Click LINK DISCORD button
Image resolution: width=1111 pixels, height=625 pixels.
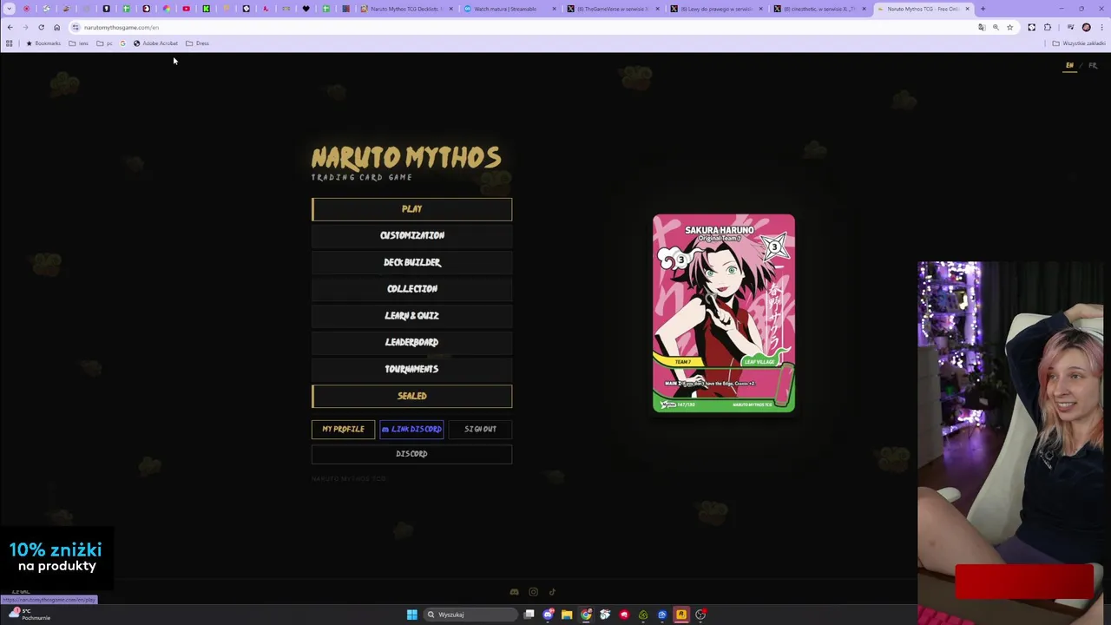[411, 429]
